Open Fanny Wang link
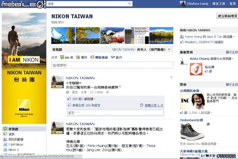The width and height of the screenshot is (238, 159). click(193, 37)
